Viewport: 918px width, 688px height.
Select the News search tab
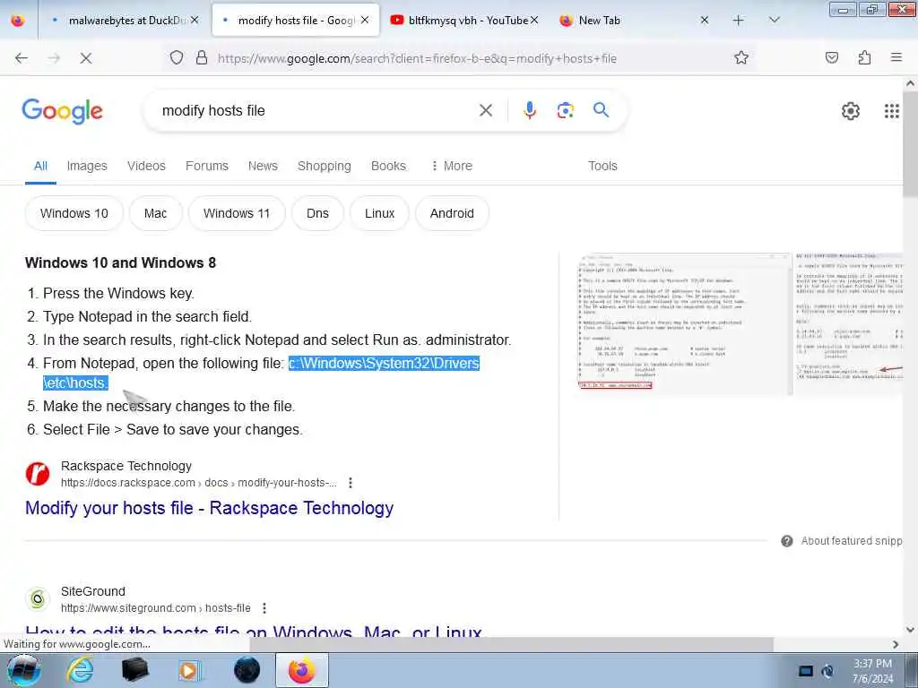(263, 166)
